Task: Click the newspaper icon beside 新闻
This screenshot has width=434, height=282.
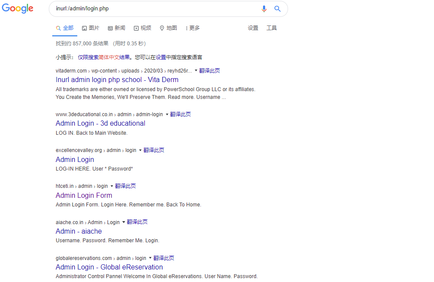Action: (110, 28)
